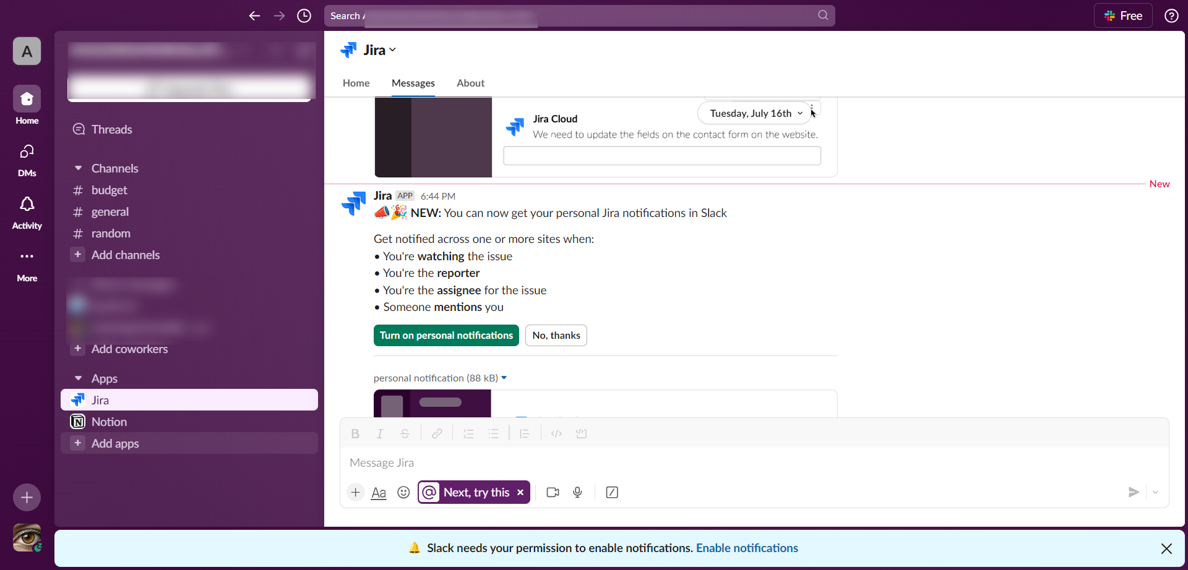
Task: Open the emoji picker
Action: (403, 492)
